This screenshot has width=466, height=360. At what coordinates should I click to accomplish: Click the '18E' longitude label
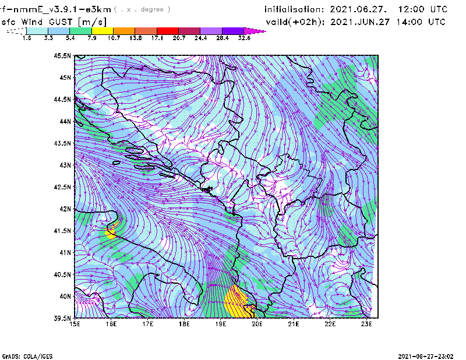[184, 324]
